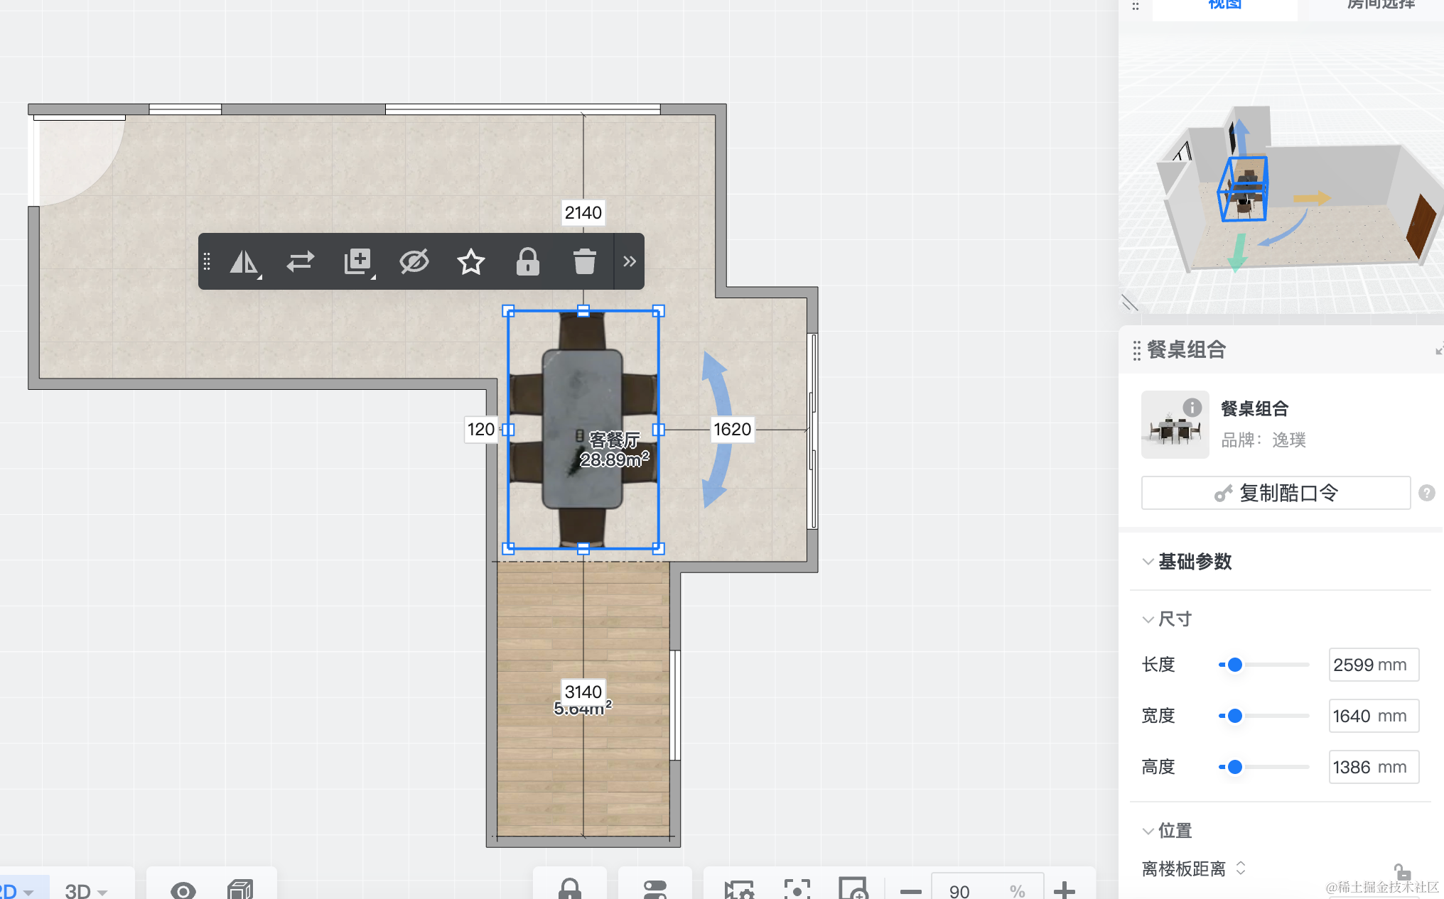Select the dining table on the floor plan
This screenshot has width=1444, height=899.
(x=583, y=429)
